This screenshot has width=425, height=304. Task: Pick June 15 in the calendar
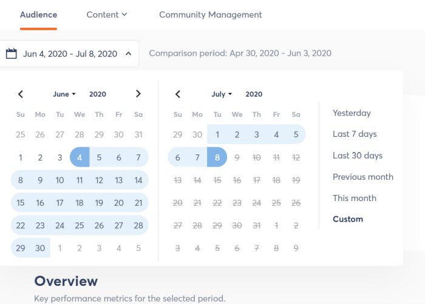pos(20,203)
